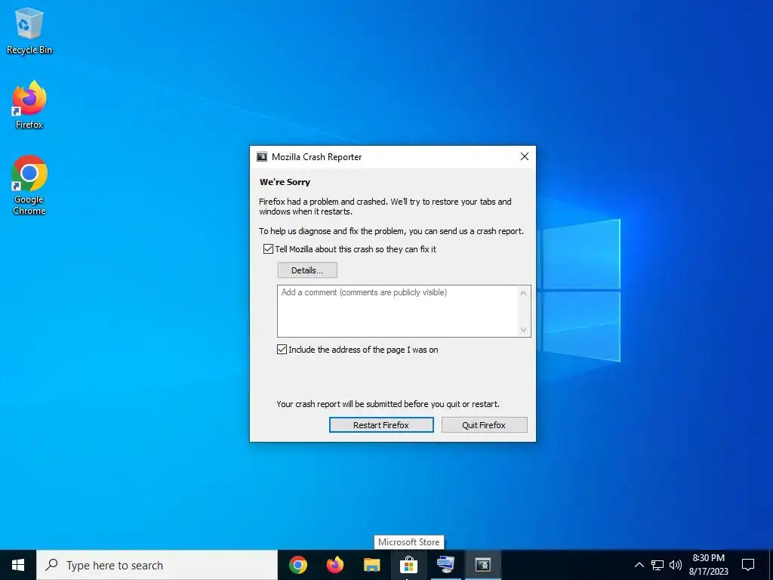This screenshot has width=773, height=580.
Task: Click the "Mozilla Crash Reporter" title text
Action: point(316,157)
